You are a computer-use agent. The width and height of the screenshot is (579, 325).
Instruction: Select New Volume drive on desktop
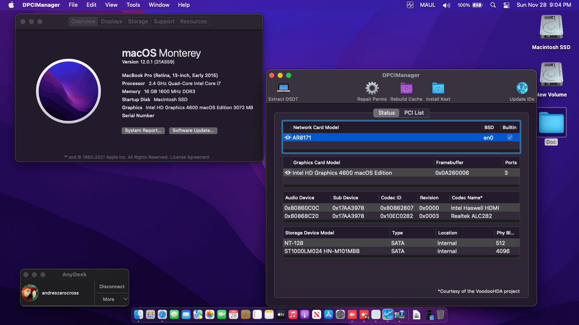[x=551, y=80]
